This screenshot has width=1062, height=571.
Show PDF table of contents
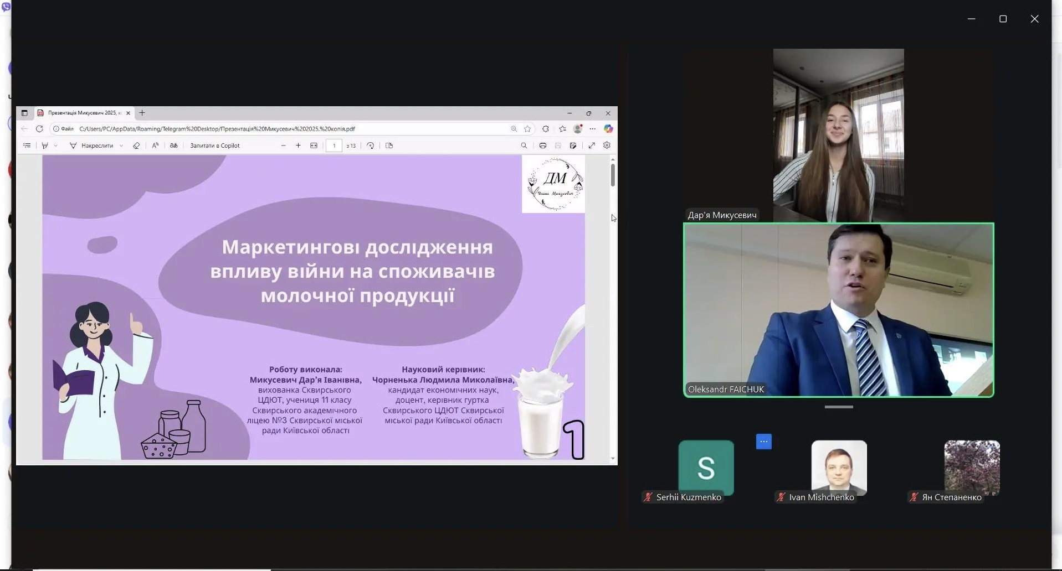point(27,146)
